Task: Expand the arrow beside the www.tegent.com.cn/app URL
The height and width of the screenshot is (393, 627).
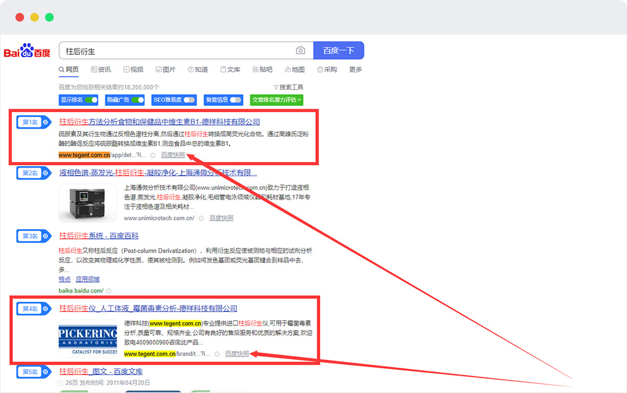Action: (153, 155)
